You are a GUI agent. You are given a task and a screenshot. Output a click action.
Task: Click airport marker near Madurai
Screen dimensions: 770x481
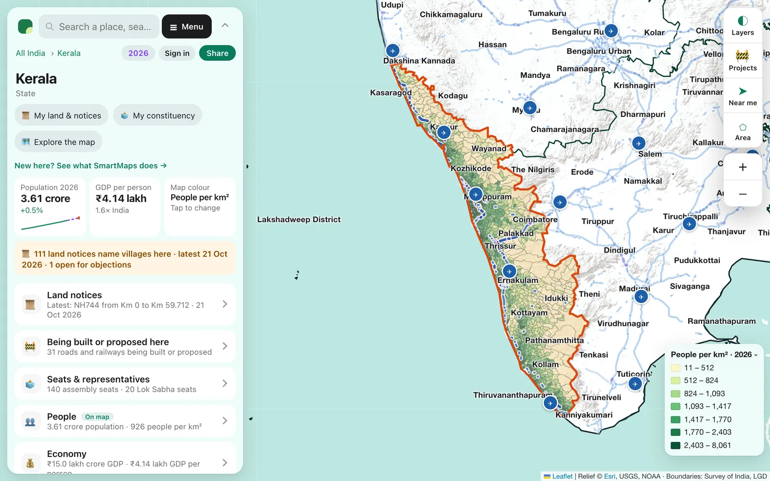tap(641, 297)
